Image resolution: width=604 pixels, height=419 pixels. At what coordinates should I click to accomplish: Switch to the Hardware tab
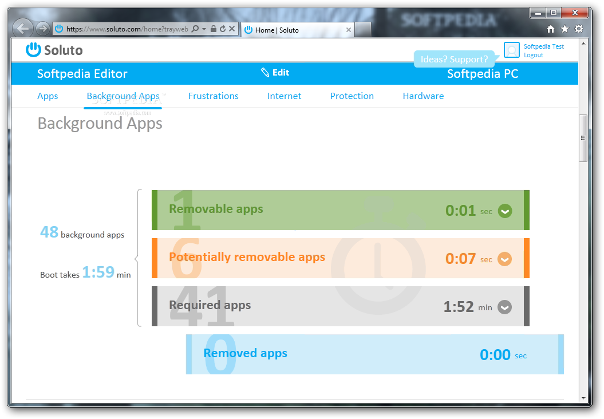pos(423,96)
